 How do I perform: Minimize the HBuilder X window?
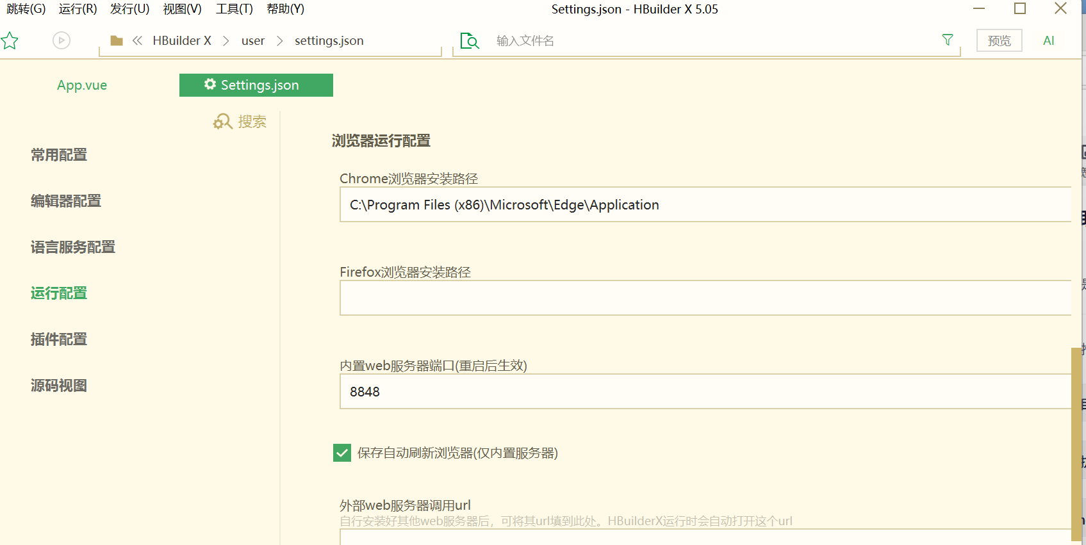(979, 8)
